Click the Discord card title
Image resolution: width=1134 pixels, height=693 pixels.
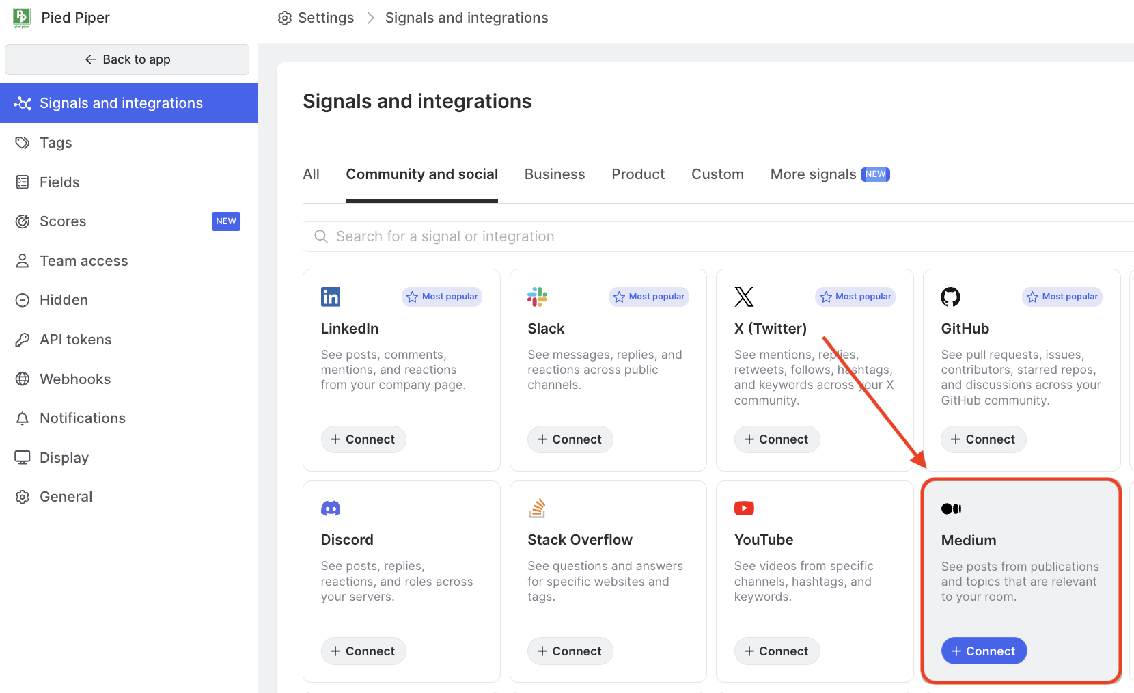click(347, 540)
